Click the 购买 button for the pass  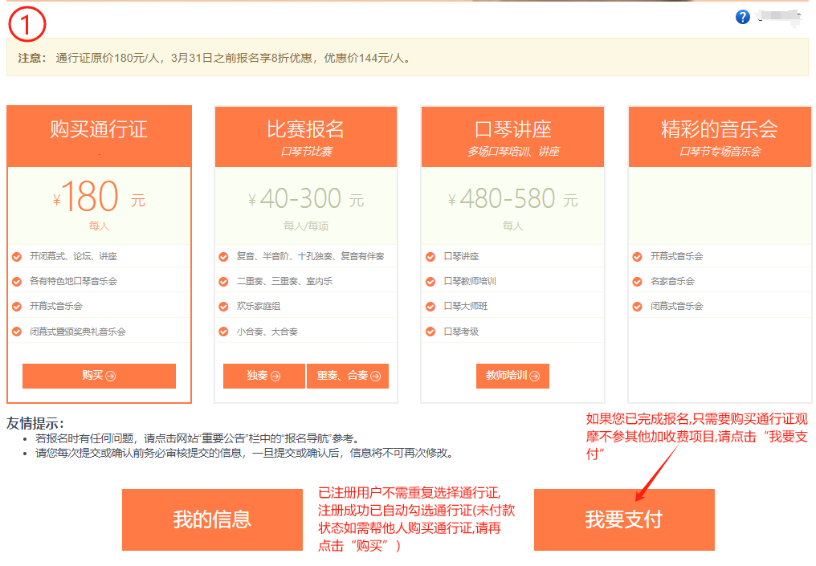99,376
